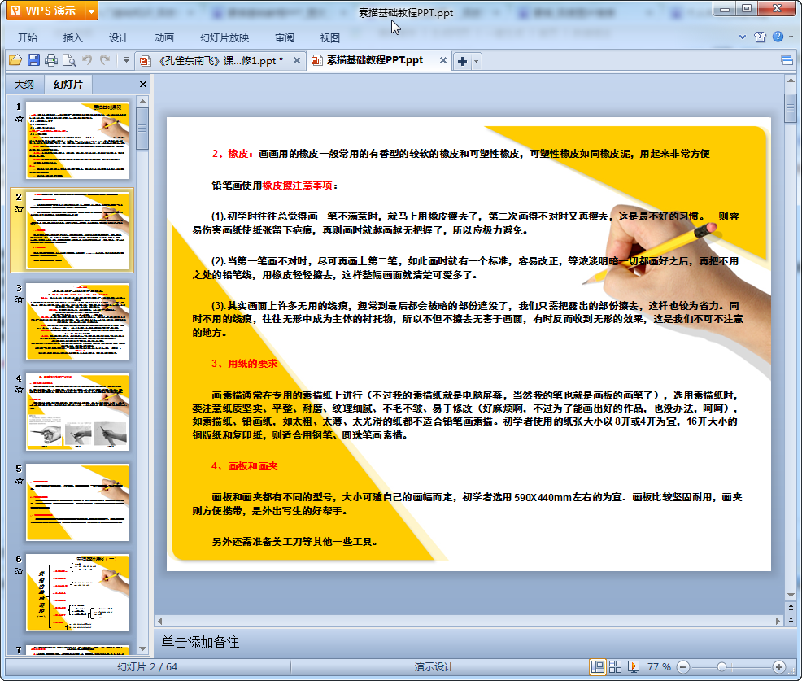The image size is (802, 681).
Task: Zoom out with the minus button
Action: tap(682, 666)
